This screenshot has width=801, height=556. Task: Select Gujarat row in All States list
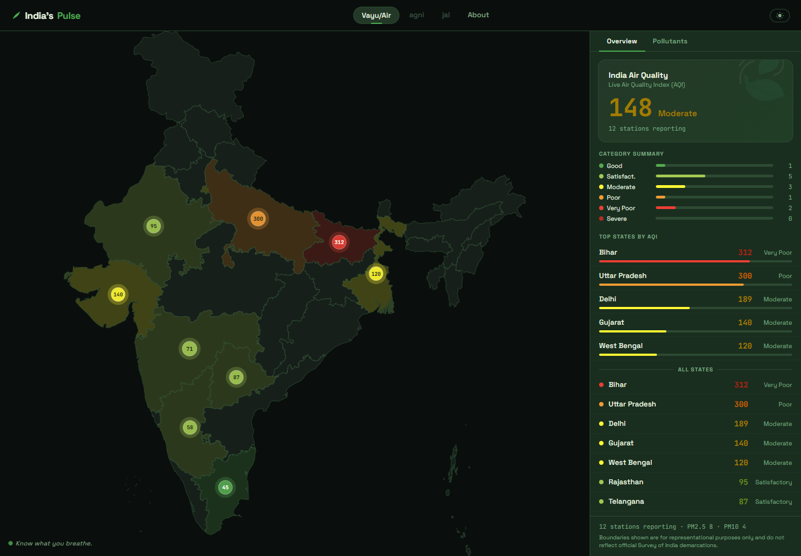click(695, 443)
